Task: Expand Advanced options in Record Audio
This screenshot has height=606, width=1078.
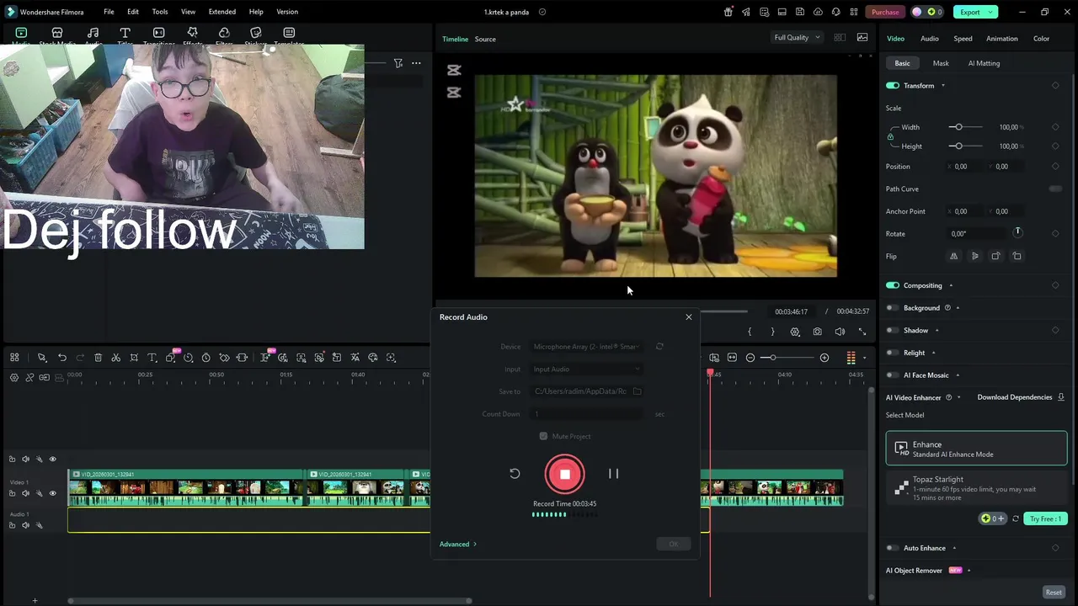Action: 458,544
